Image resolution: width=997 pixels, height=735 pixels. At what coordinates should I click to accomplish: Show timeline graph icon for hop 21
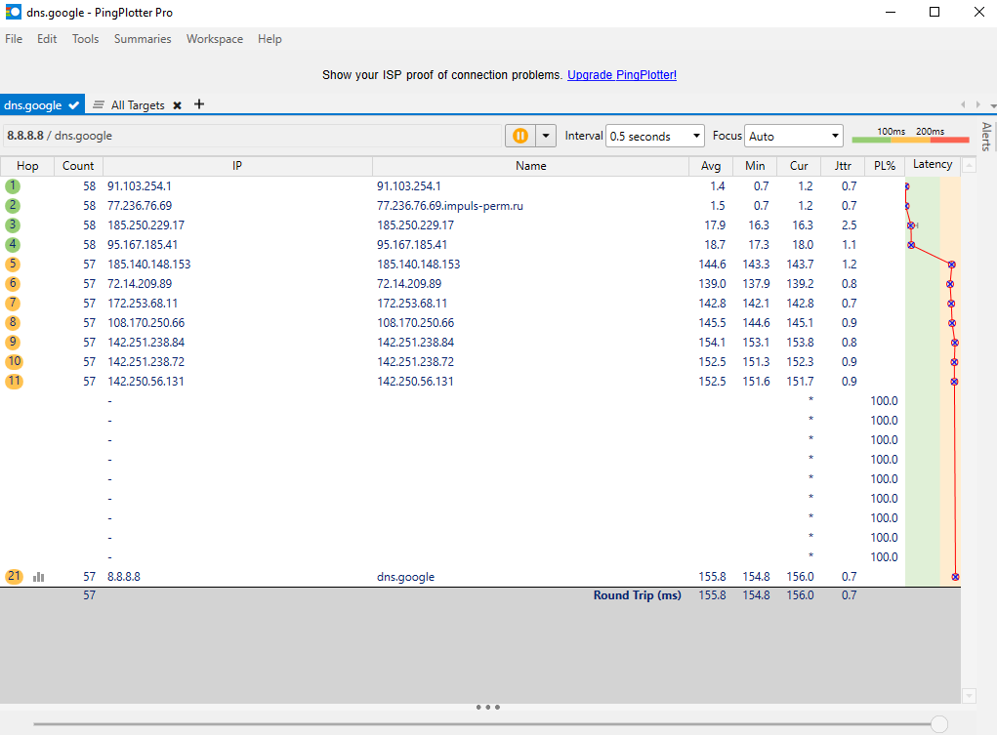(x=39, y=577)
